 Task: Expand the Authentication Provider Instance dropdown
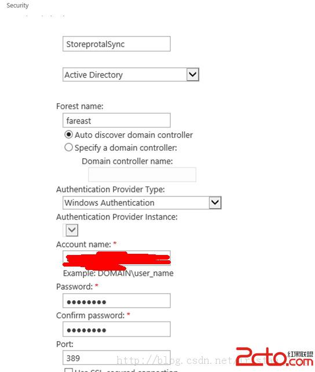click(x=72, y=230)
